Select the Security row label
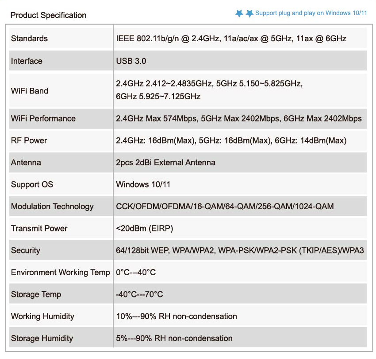 26,250
